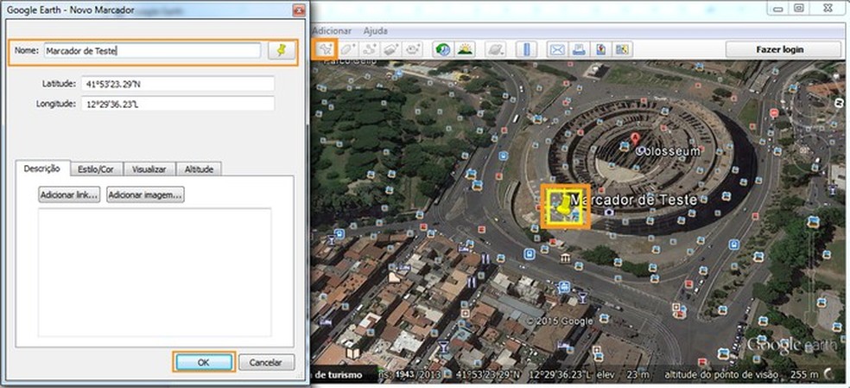The height and width of the screenshot is (388, 850).
Task: Switch to the Visualizar tab
Action: (x=149, y=169)
